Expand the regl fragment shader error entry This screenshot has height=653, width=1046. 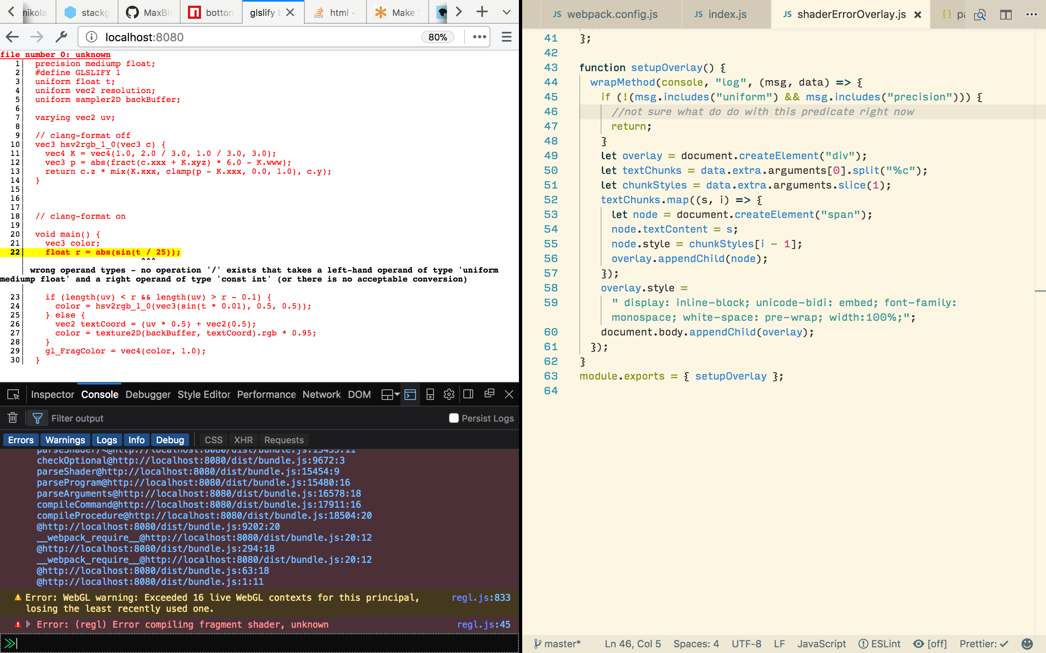[29, 624]
